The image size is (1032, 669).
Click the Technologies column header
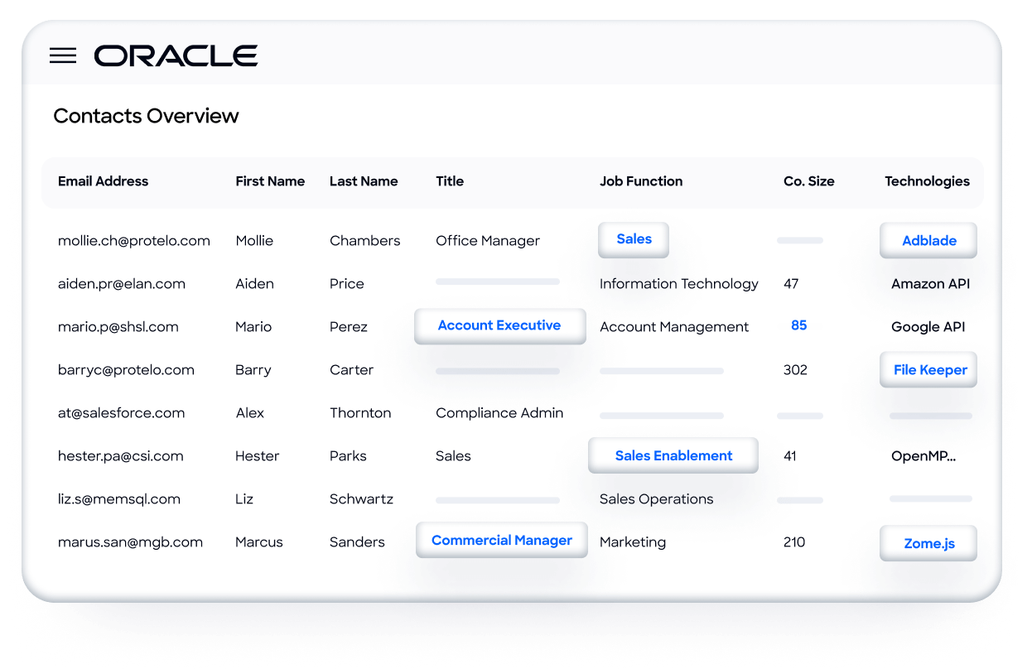coord(927,181)
